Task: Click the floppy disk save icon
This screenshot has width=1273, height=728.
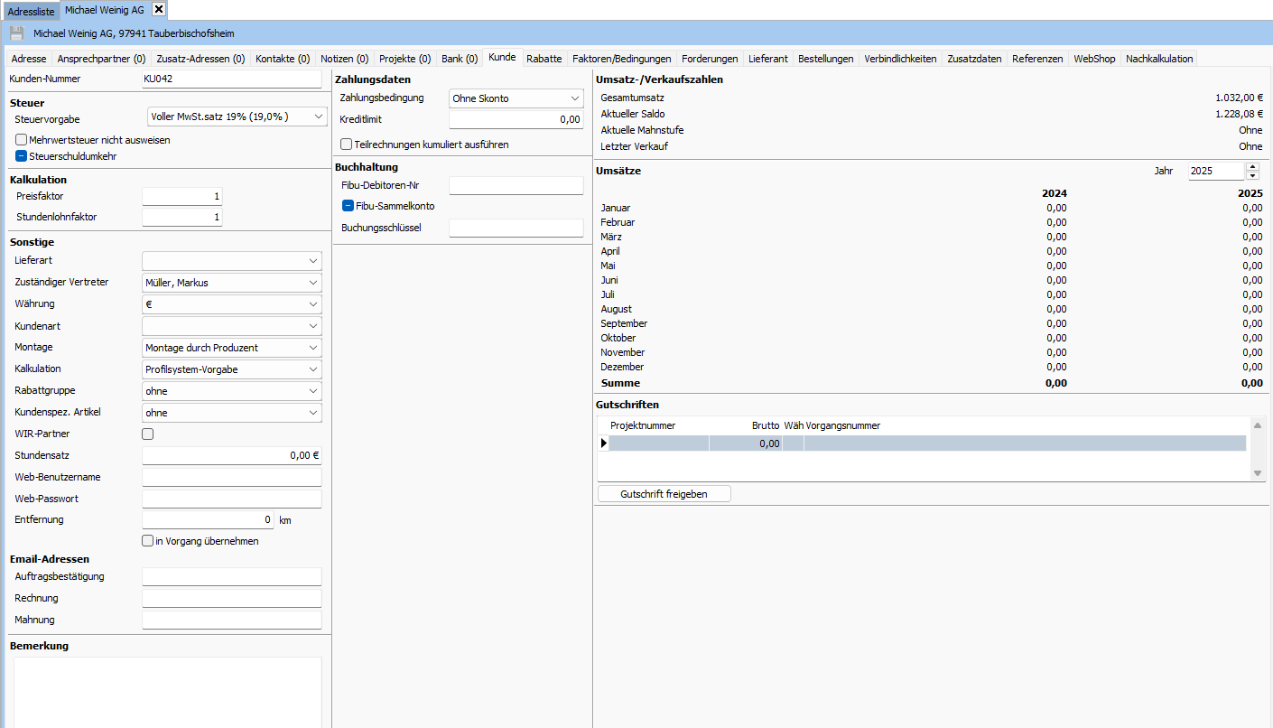Action: [x=16, y=33]
